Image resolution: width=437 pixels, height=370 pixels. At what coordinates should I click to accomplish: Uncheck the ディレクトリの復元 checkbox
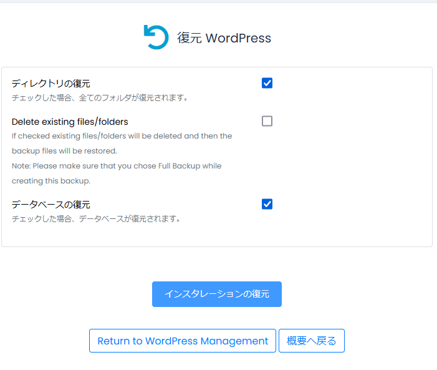(x=267, y=83)
